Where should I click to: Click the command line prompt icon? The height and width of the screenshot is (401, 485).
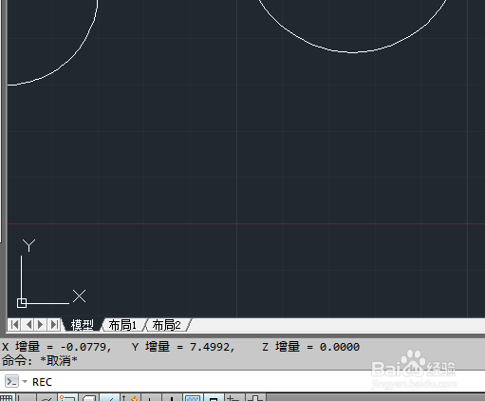(11, 382)
